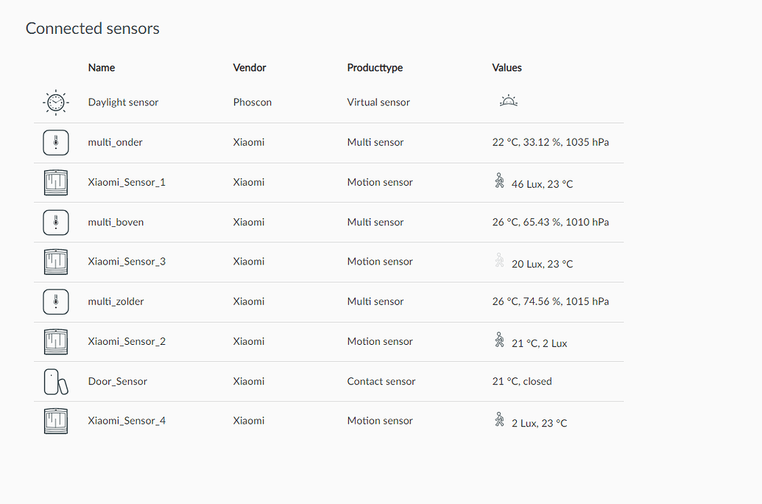
Task: Click the Xiaomi_Sensor_3 device icon
Action: pyautogui.click(x=55, y=262)
